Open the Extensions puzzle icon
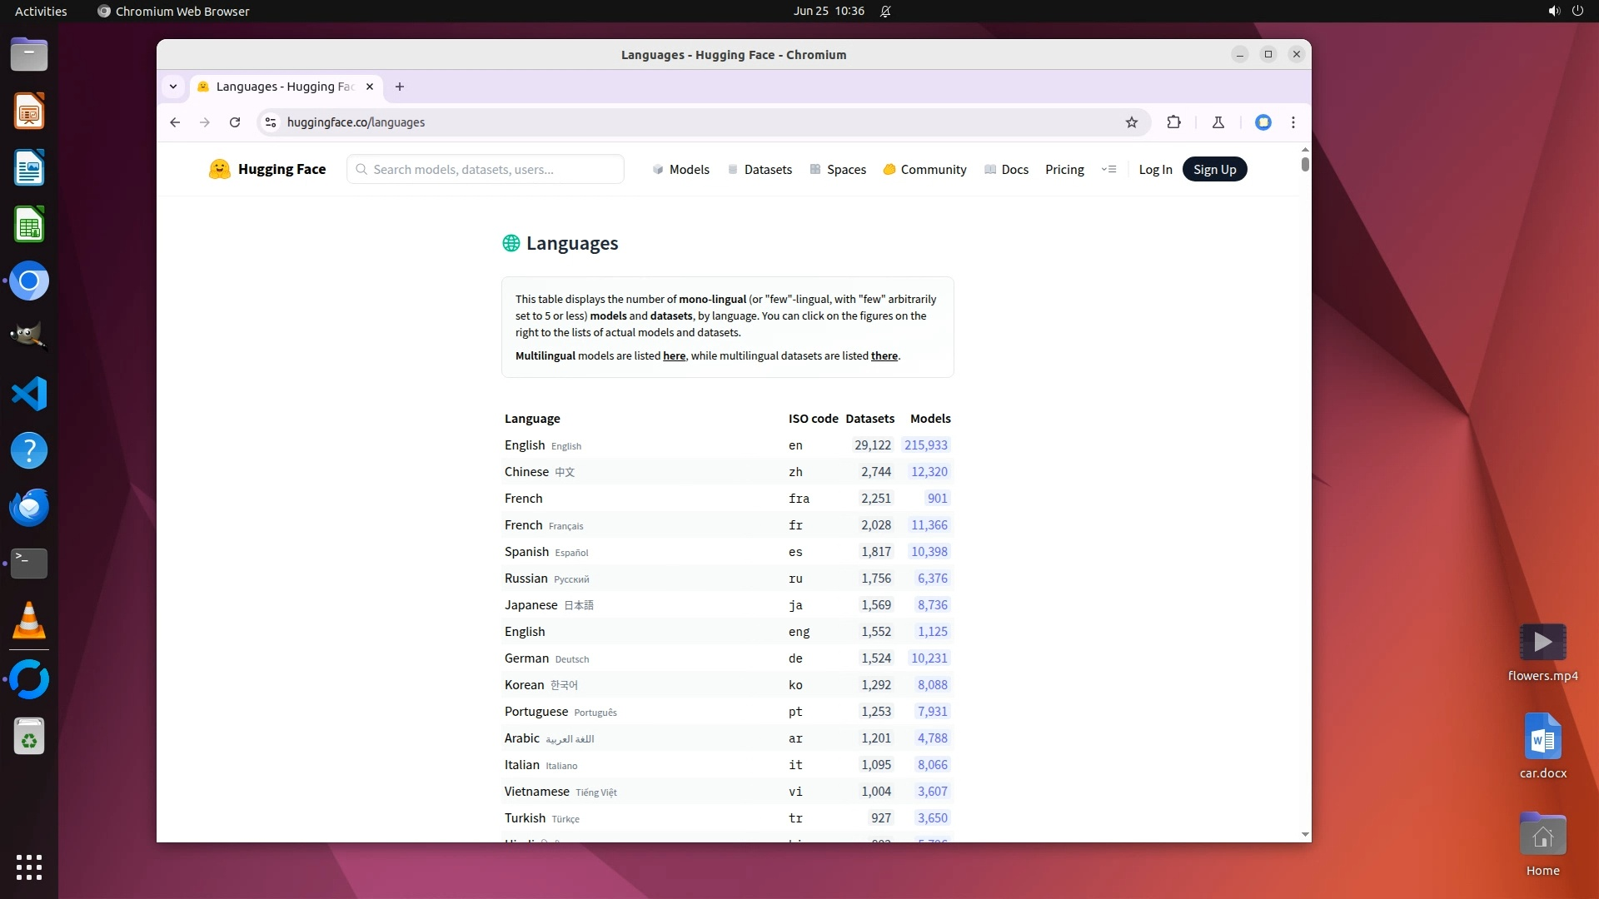The height and width of the screenshot is (899, 1599). tap(1173, 122)
